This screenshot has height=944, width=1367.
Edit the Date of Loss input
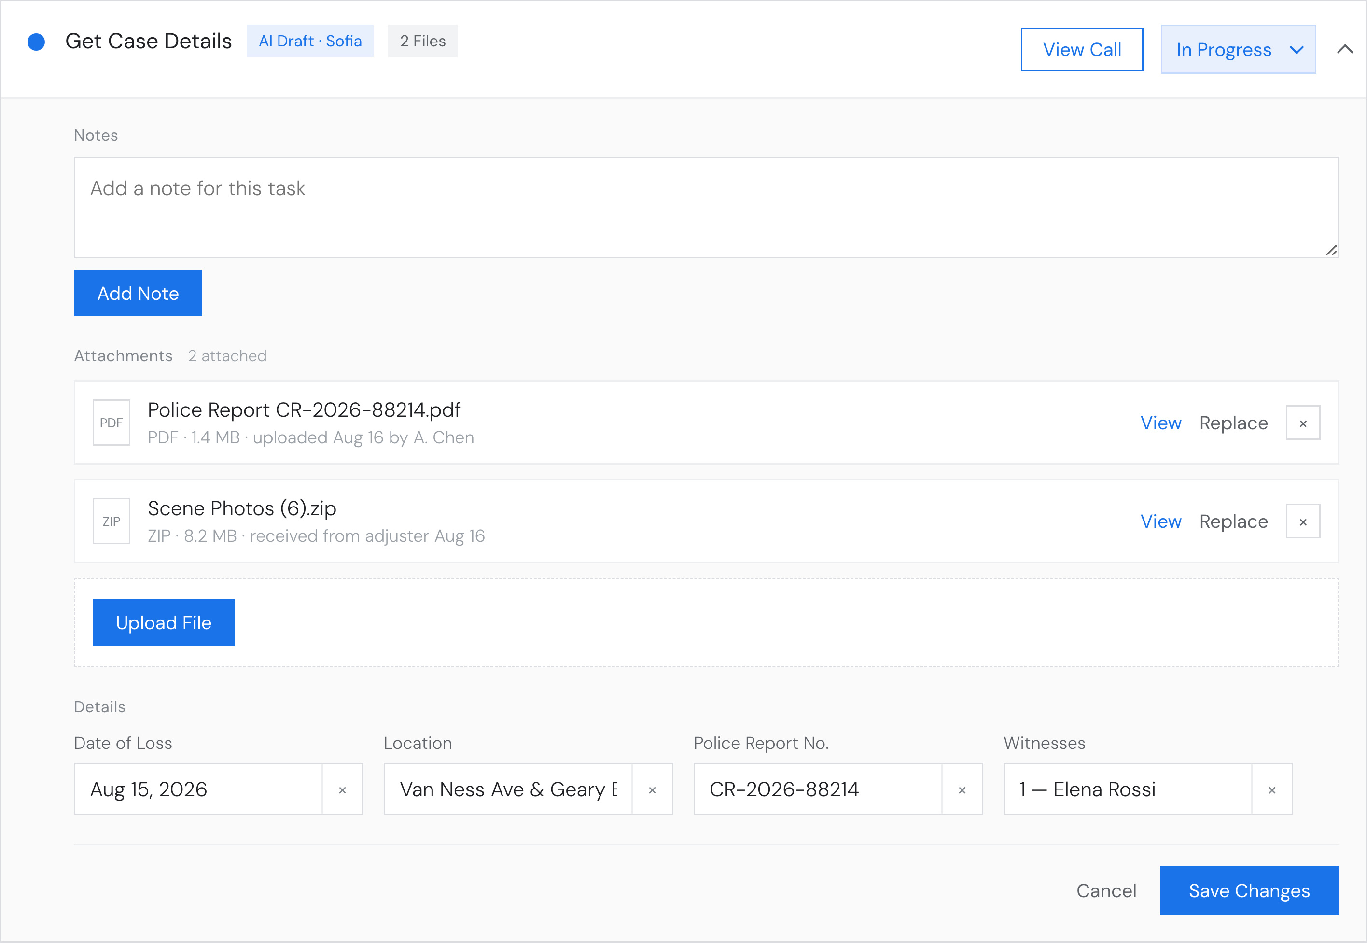[x=199, y=789]
